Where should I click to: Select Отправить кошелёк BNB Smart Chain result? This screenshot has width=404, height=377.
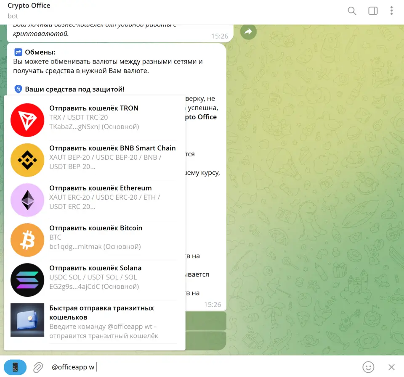point(95,160)
